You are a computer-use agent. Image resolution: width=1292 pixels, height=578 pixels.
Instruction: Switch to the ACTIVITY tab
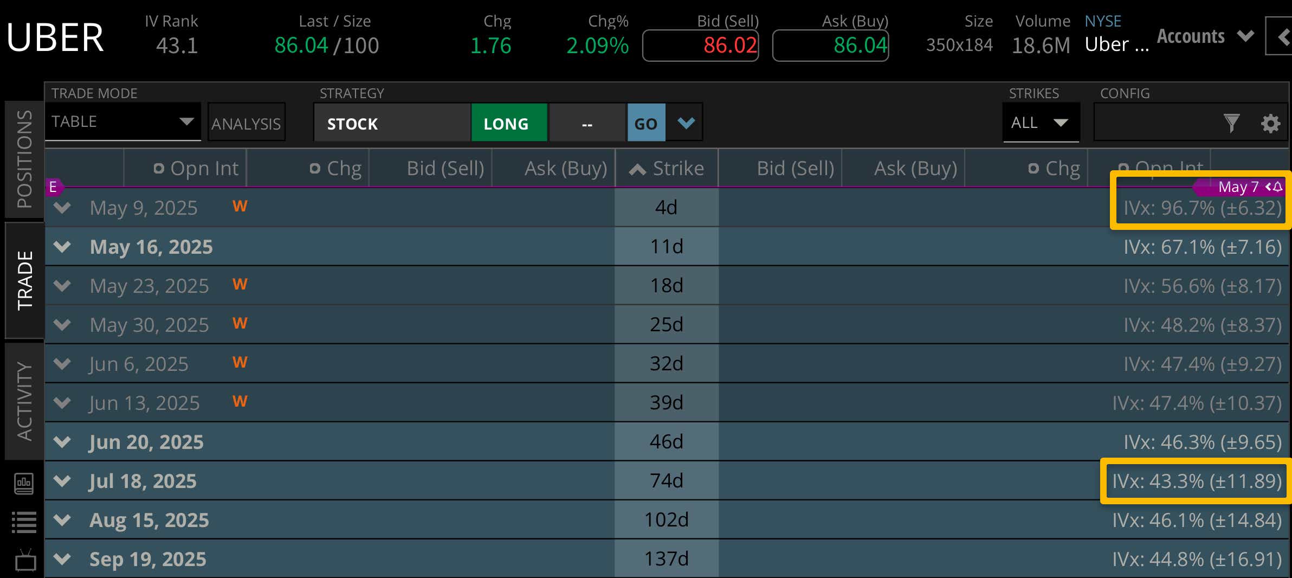(24, 401)
